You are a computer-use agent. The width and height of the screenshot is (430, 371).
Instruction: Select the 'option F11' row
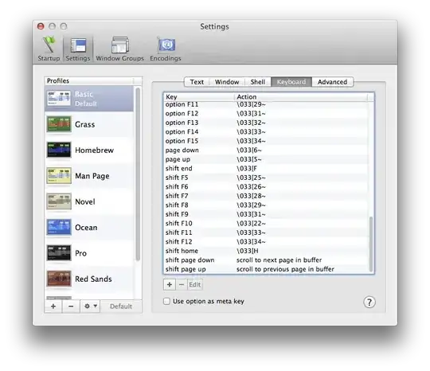point(266,104)
